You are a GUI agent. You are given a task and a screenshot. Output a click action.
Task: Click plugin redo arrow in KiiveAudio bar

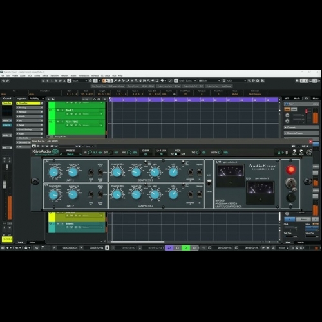[301, 152]
